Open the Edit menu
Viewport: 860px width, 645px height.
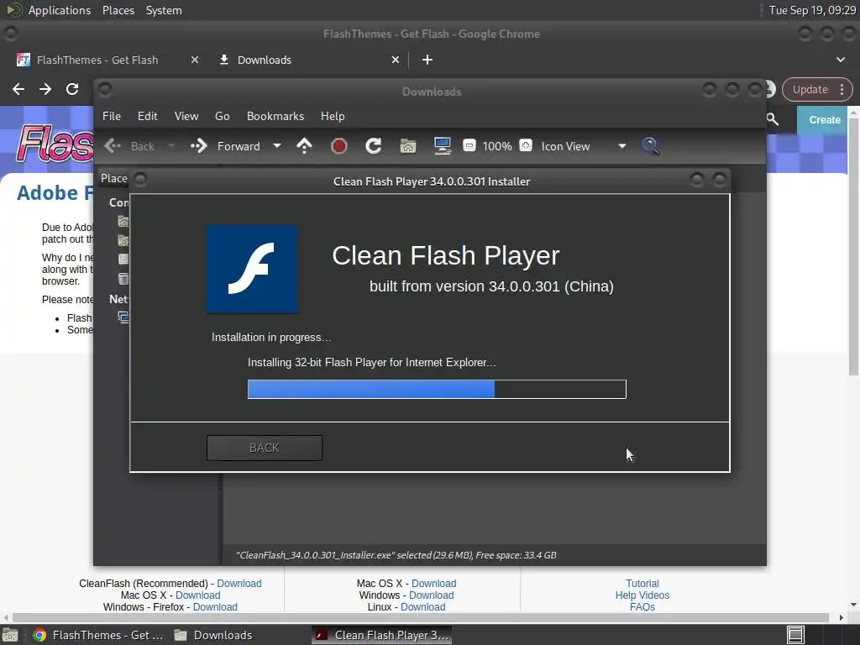(148, 116)
